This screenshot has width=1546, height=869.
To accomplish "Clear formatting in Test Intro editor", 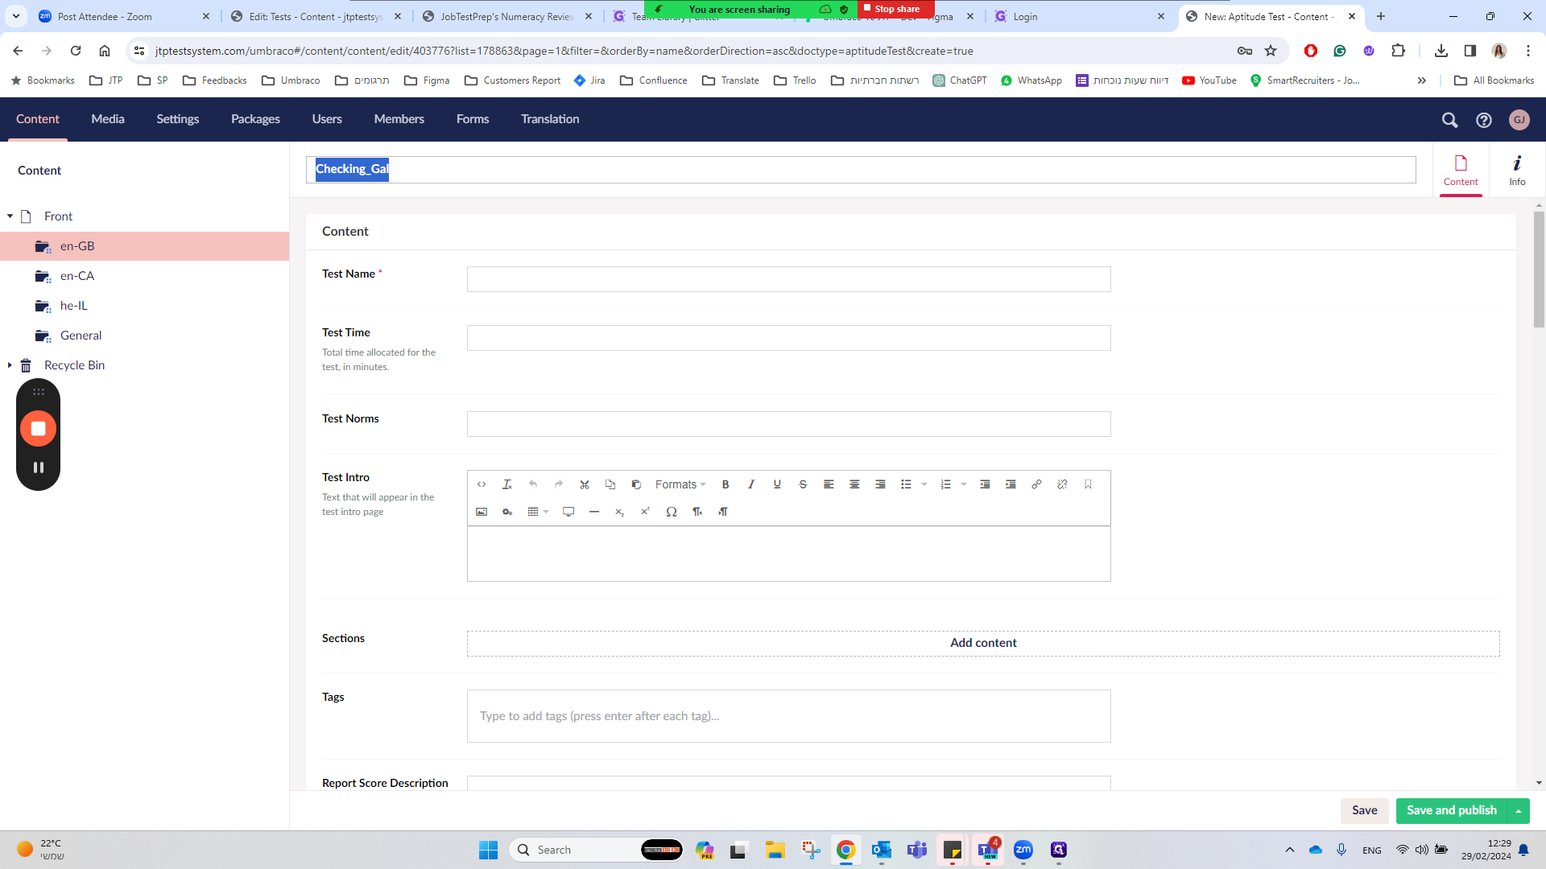I will coord(507,484).
